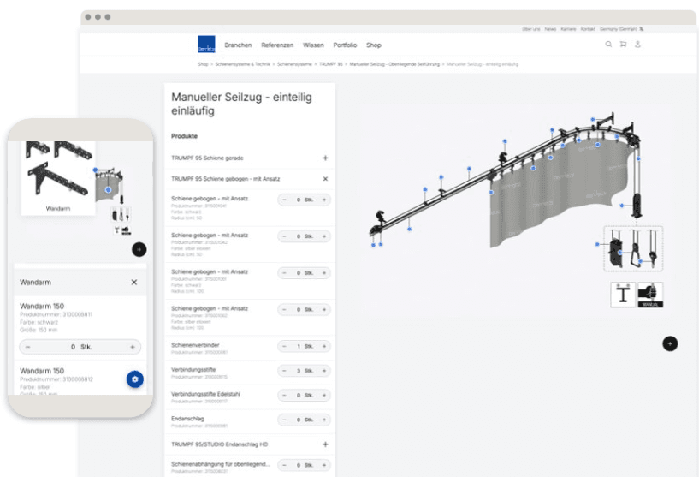Increase Endanschlag quantity by one
This screenshot has width=699, height=477.
coord(324,420)
